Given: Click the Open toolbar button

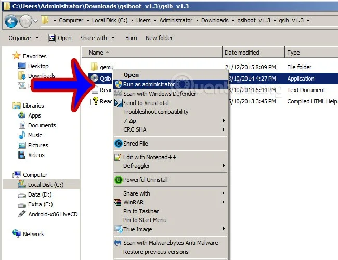Looking at the screenshot, I should click(60, 38).
